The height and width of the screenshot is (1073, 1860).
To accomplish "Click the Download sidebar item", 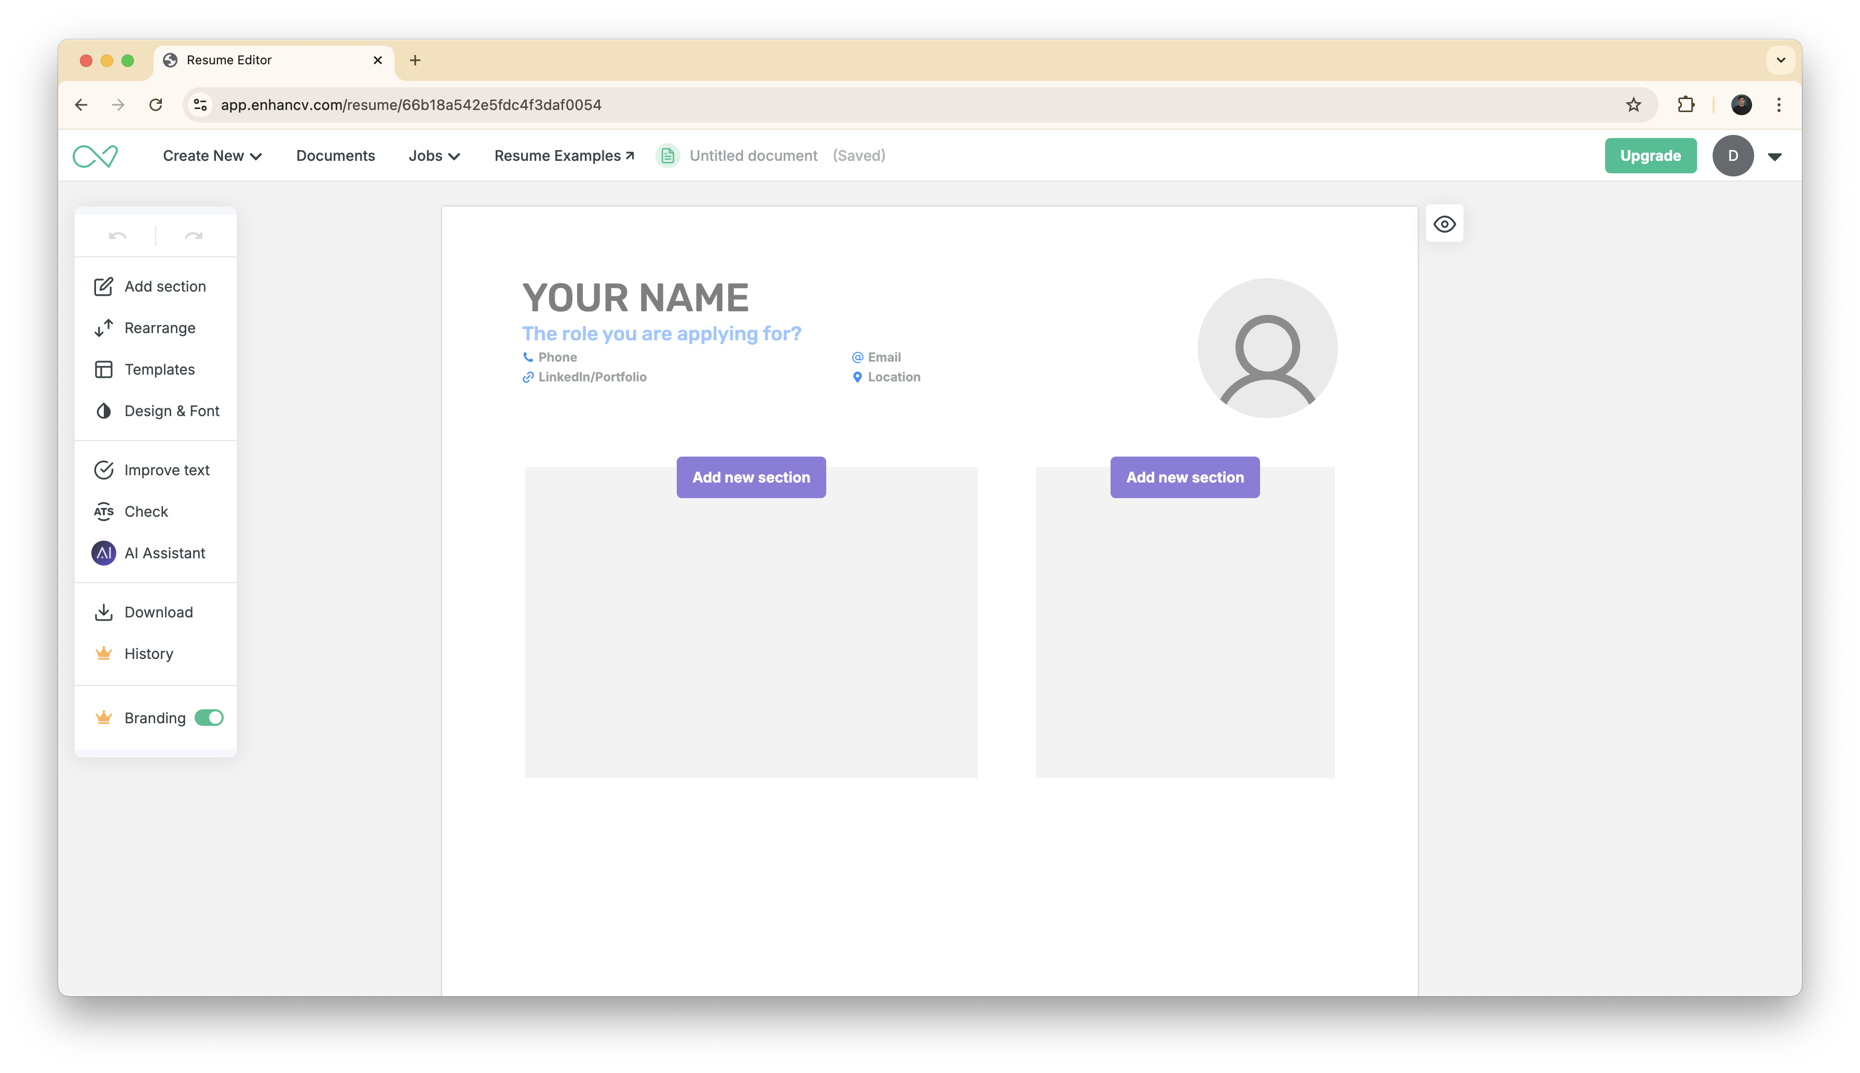I will pos(156,612).
